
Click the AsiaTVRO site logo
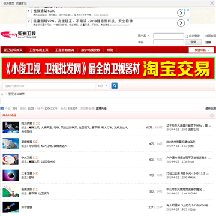tap(18, 35)
